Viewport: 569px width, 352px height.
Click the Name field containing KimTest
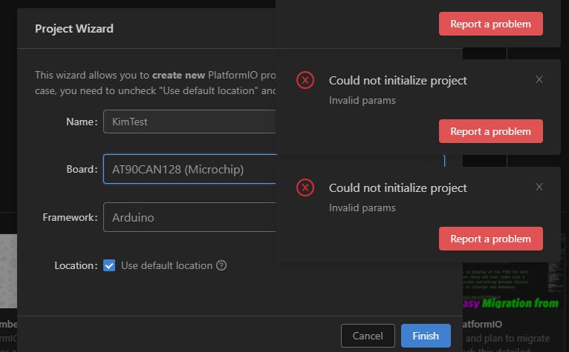click(189, 122)
